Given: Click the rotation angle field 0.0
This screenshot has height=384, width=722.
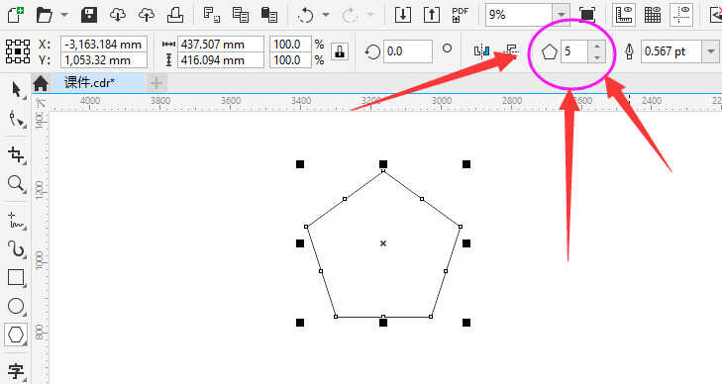Looking at the screenshot, I should [408, 51].
